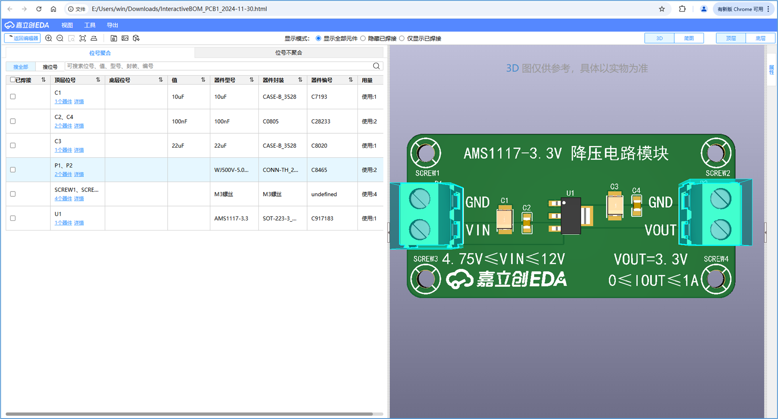Check the 已焊接 select-all header checkbox
778x419 pixels.
(13, 80)
